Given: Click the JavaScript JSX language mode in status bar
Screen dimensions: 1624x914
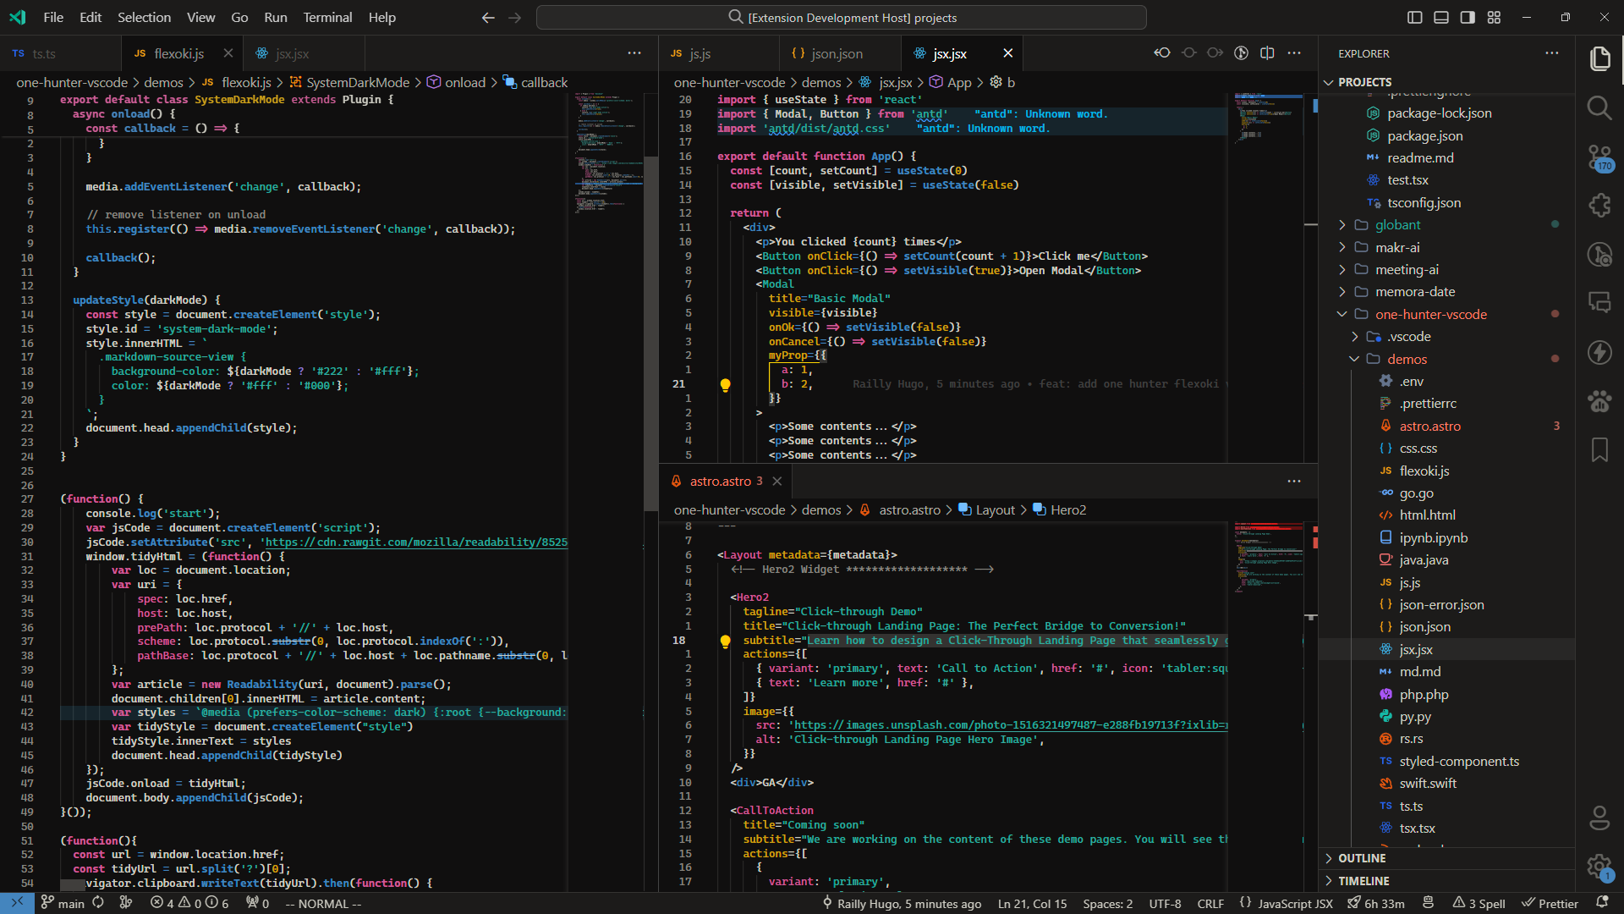Looking at the screenshot, I should 1294,903.
